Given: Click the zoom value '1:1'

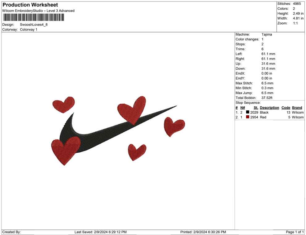Looking at the screenshot, I should pyautogui.click(x=295, y=23).
